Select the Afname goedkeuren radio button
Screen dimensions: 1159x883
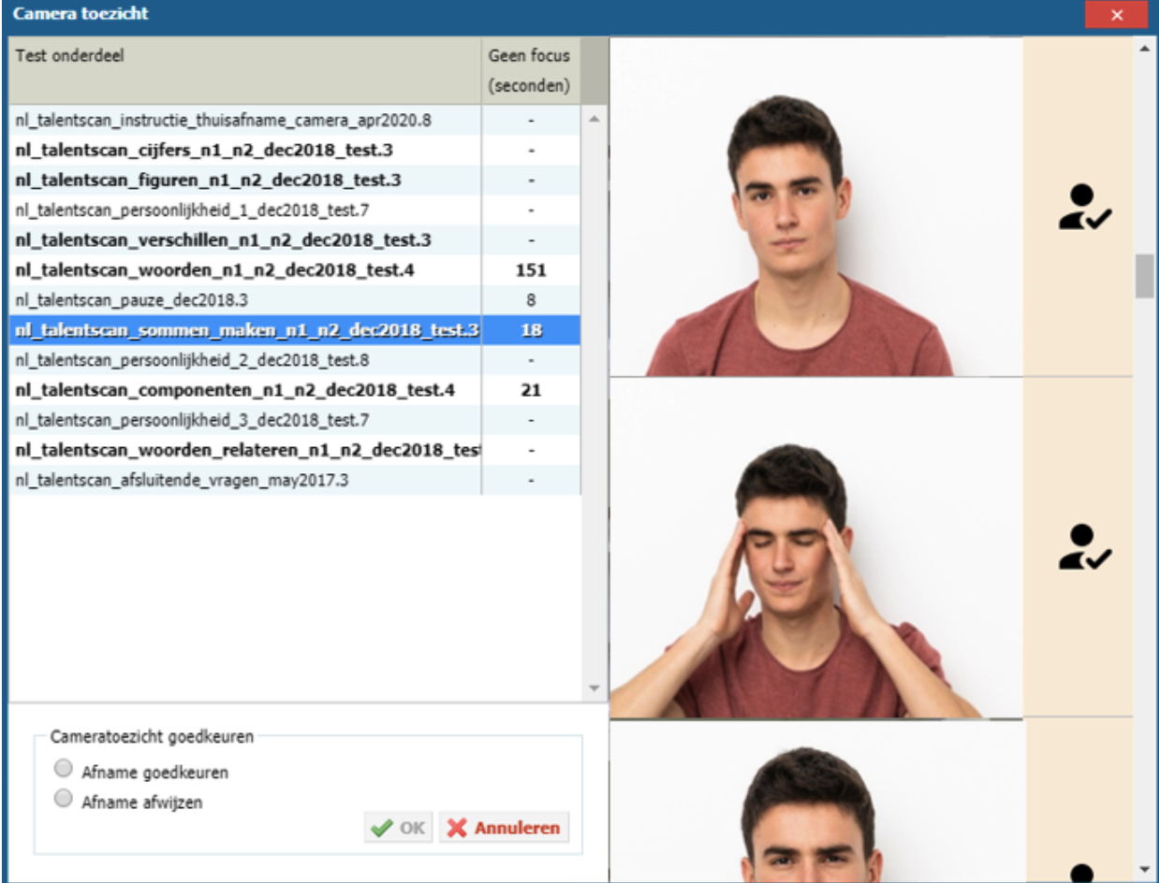point(64,772)
